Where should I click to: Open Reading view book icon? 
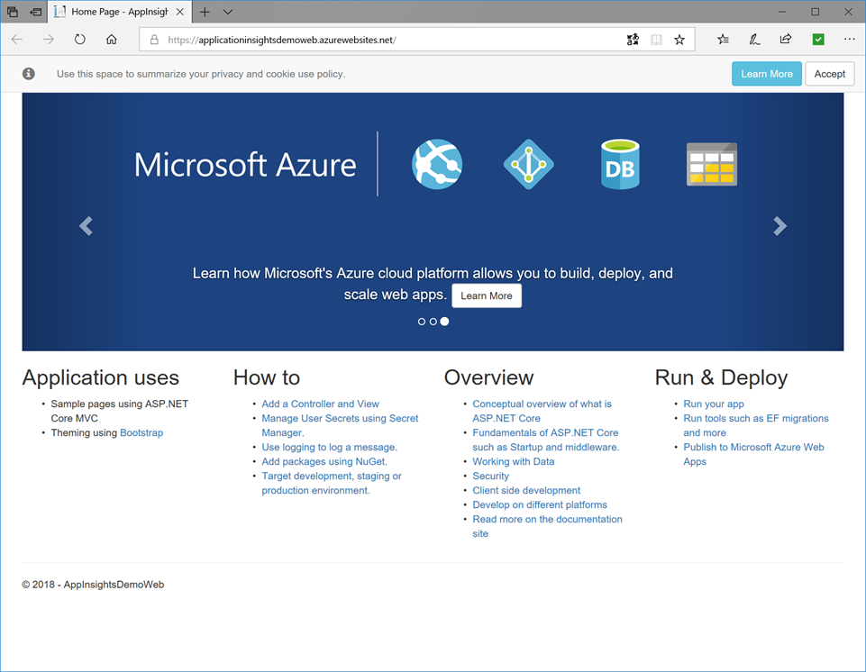656,40
